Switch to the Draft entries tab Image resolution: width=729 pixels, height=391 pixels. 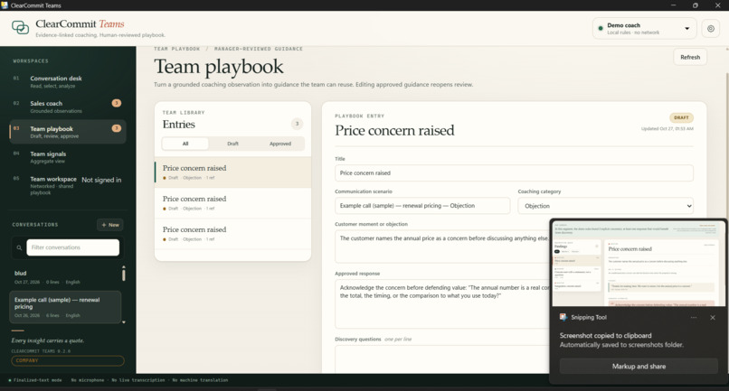233,144
